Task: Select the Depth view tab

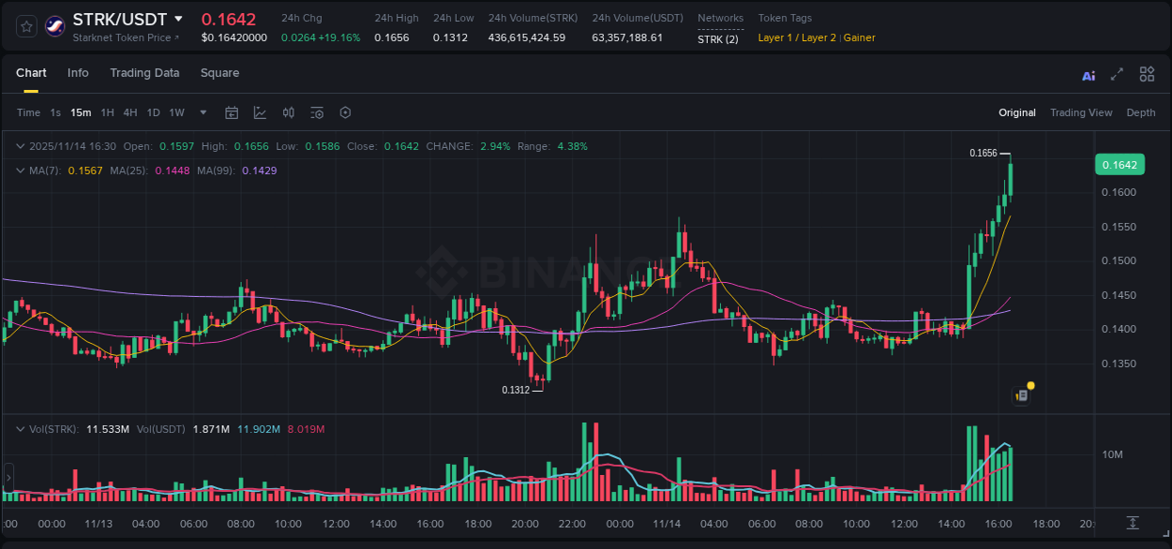Action: (1140, 112)
